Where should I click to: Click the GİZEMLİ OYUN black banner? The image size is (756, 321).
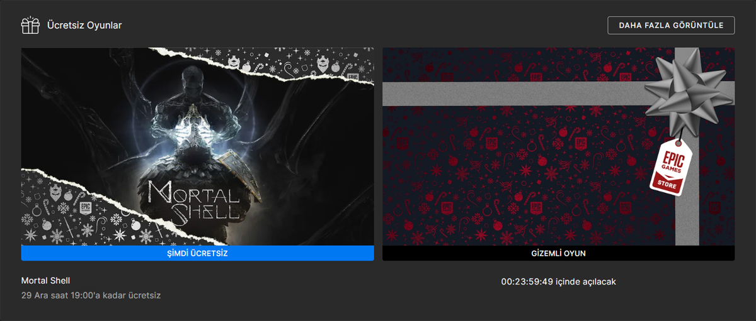[558, 253]
